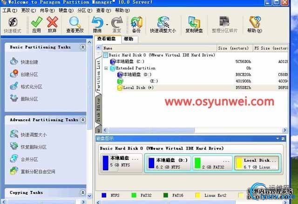Screen dimensions: 298x204
Task: Start 快速创建 in Basic Partitioning Tasks
Action: [x=24, y=61]
